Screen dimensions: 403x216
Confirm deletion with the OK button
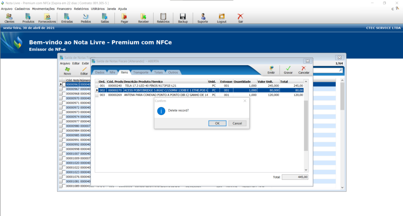tap(217, 123)
